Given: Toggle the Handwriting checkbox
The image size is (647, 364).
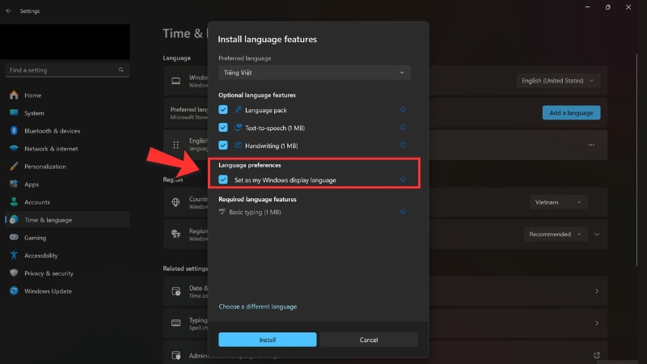Looking at the screenshot, I should coord(223,146).
